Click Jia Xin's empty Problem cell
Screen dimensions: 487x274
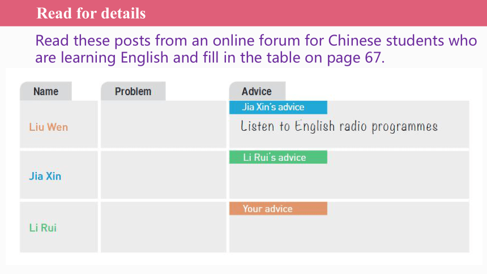164,175
